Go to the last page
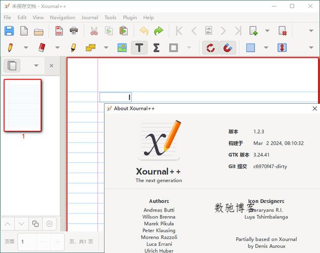 (238, 31)
